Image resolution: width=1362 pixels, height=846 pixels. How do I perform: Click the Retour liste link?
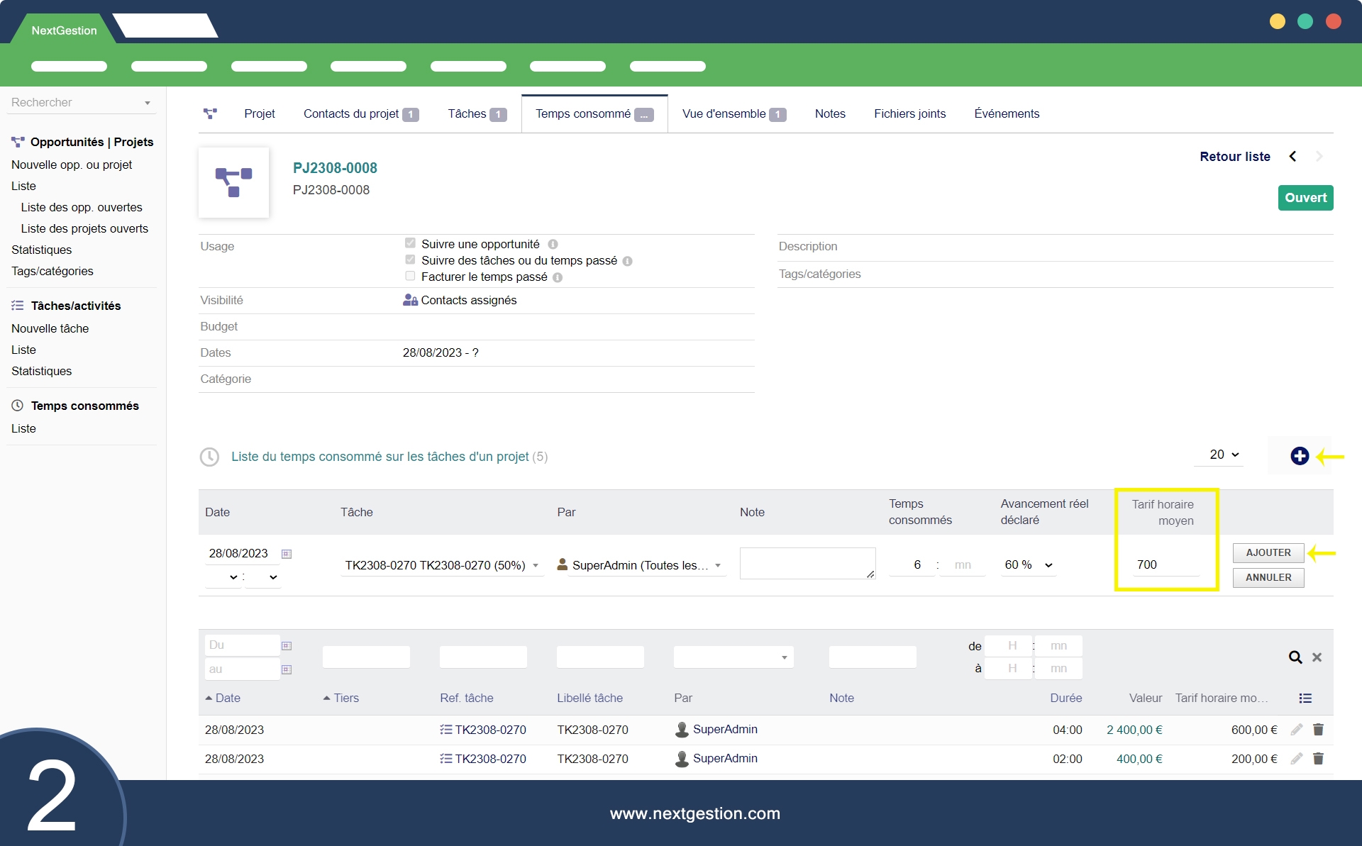click(x=1234, y=157)
